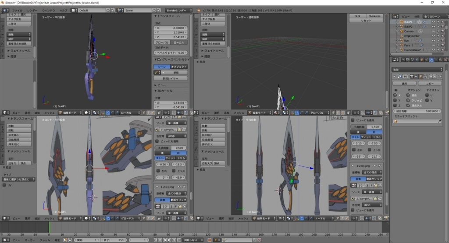Remove the 1-2-04.png background image in front view

(x=184, y=187)
